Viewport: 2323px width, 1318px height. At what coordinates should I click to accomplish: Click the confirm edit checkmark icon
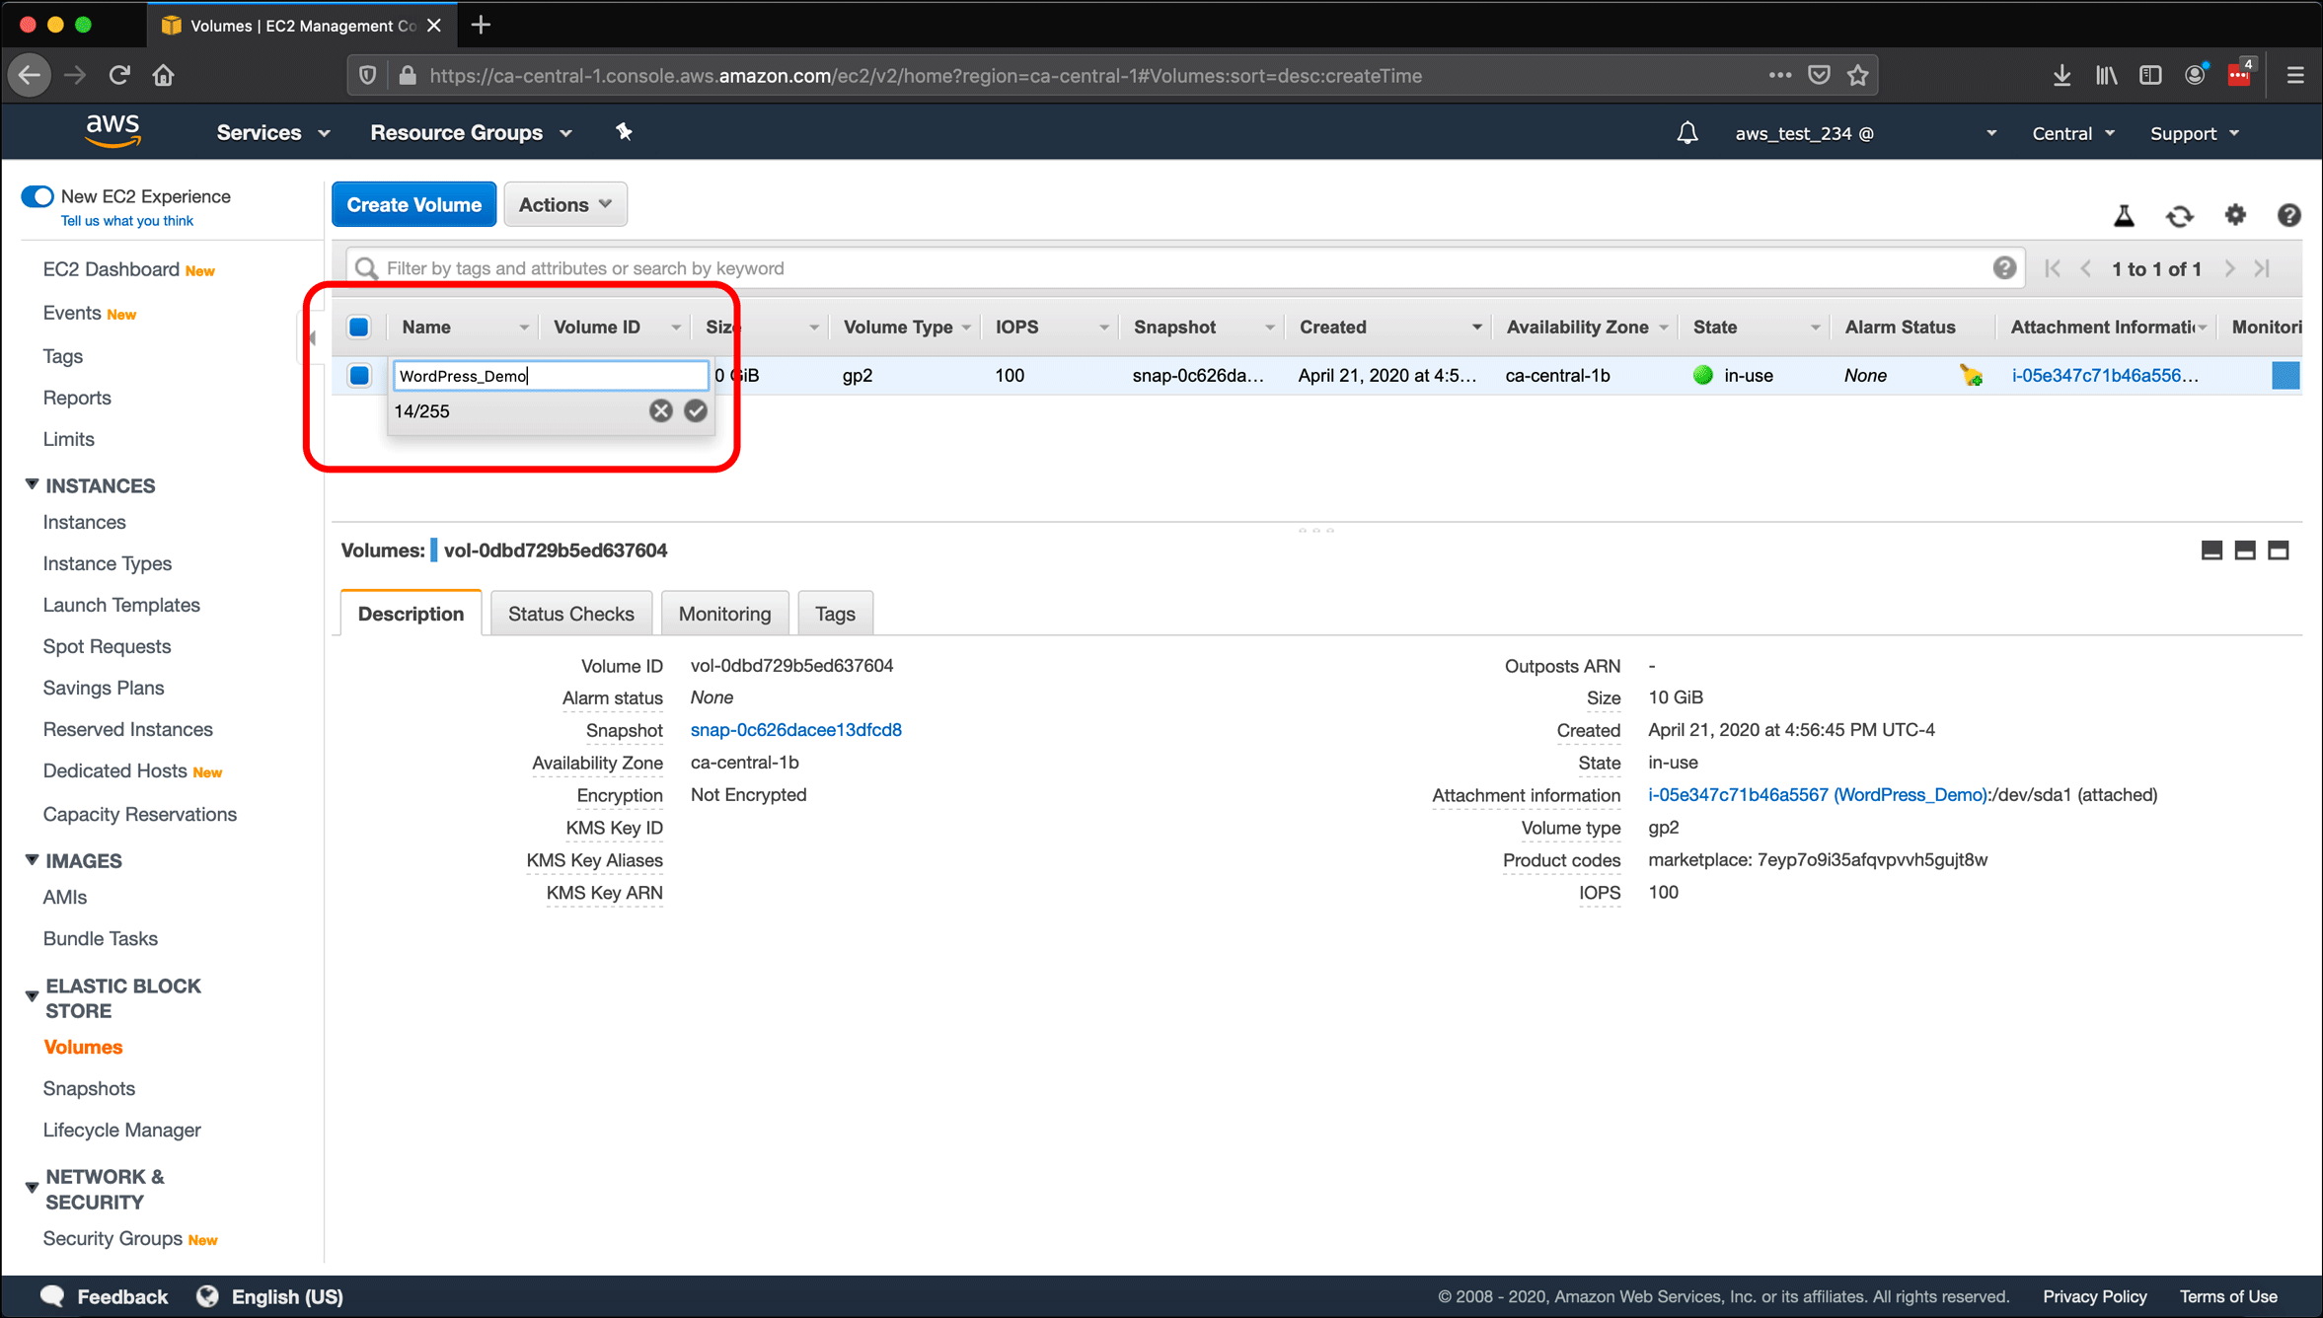coord(696,411)
